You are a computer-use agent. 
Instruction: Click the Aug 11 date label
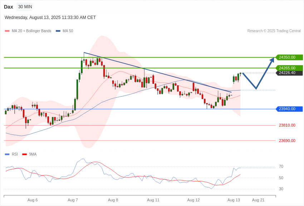153,200
